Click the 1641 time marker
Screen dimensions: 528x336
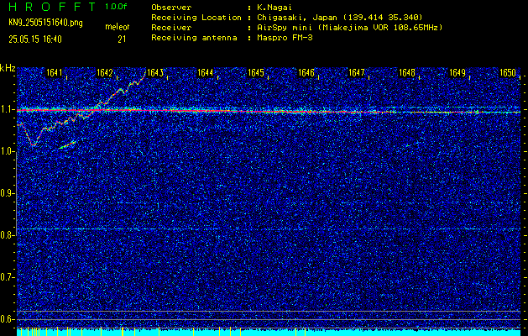pos(55,73)
